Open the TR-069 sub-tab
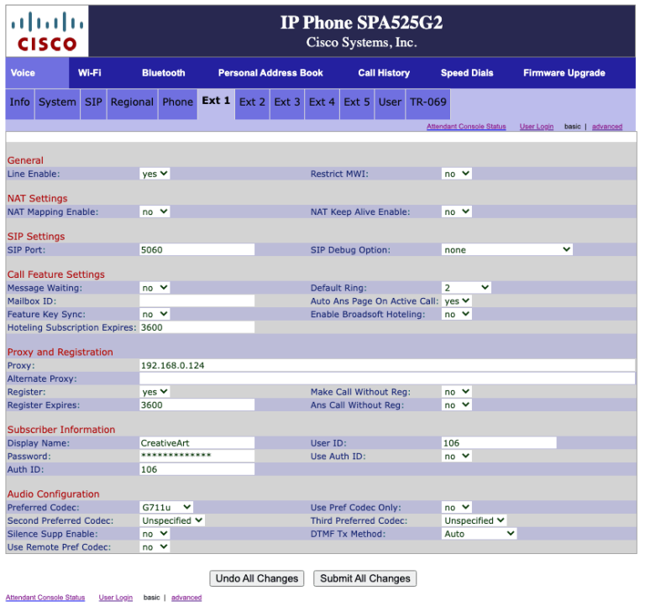The height and width of the screenshot is (606, 645). point(427,102)
